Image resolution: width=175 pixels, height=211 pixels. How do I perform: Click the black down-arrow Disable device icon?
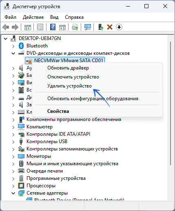pyautogui.click(x=119, y=27)
